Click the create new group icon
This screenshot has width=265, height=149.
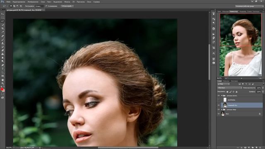click(x=253, y=148)
